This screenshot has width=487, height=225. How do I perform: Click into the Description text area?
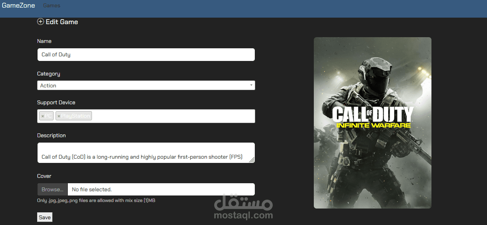[146, 153]
